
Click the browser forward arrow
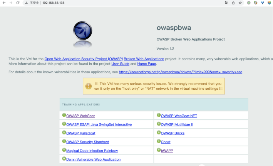pos(11,3)
